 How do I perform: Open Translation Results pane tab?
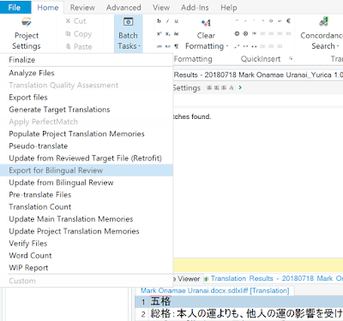[x=274, y=278]
